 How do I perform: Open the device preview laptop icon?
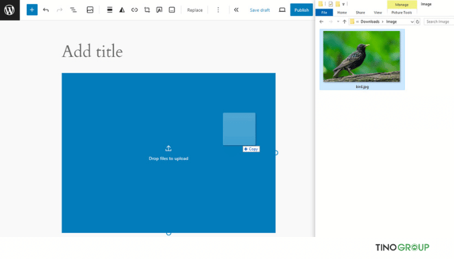(282, 10)
